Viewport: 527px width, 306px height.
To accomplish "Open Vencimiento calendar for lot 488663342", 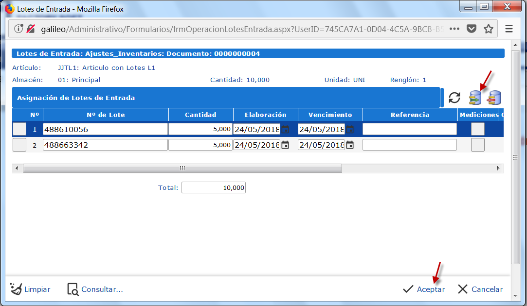I will click(x=350, y=145).
